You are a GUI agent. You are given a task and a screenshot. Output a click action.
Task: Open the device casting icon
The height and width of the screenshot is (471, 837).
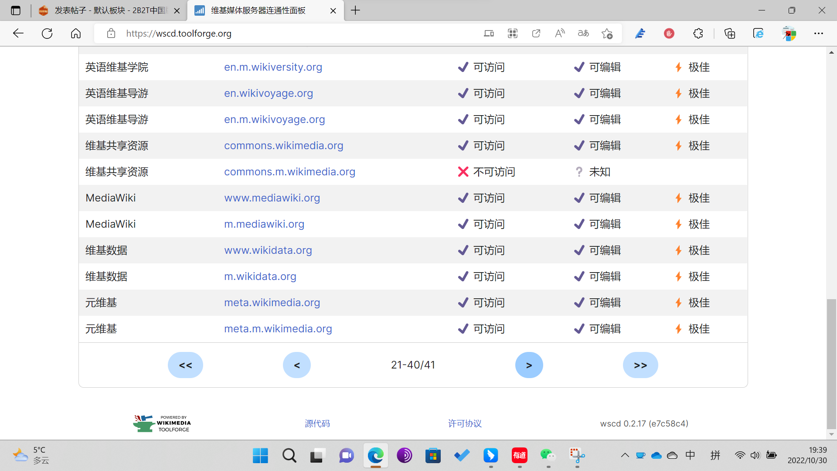(x=489, y=33)
